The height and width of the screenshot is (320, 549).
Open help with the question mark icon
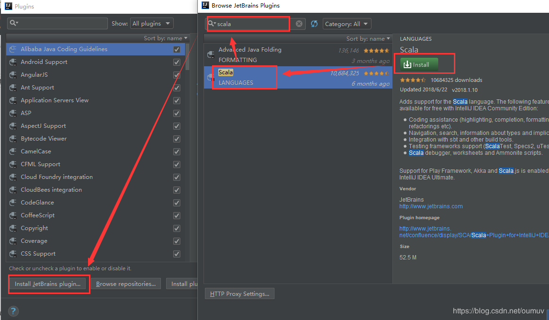coord(13,311)
